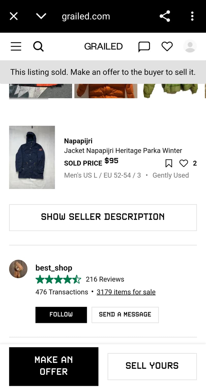This screenshot has height=389, width=206.
Task: Tap the Sell Yours button
Action: tap(152, 366)
